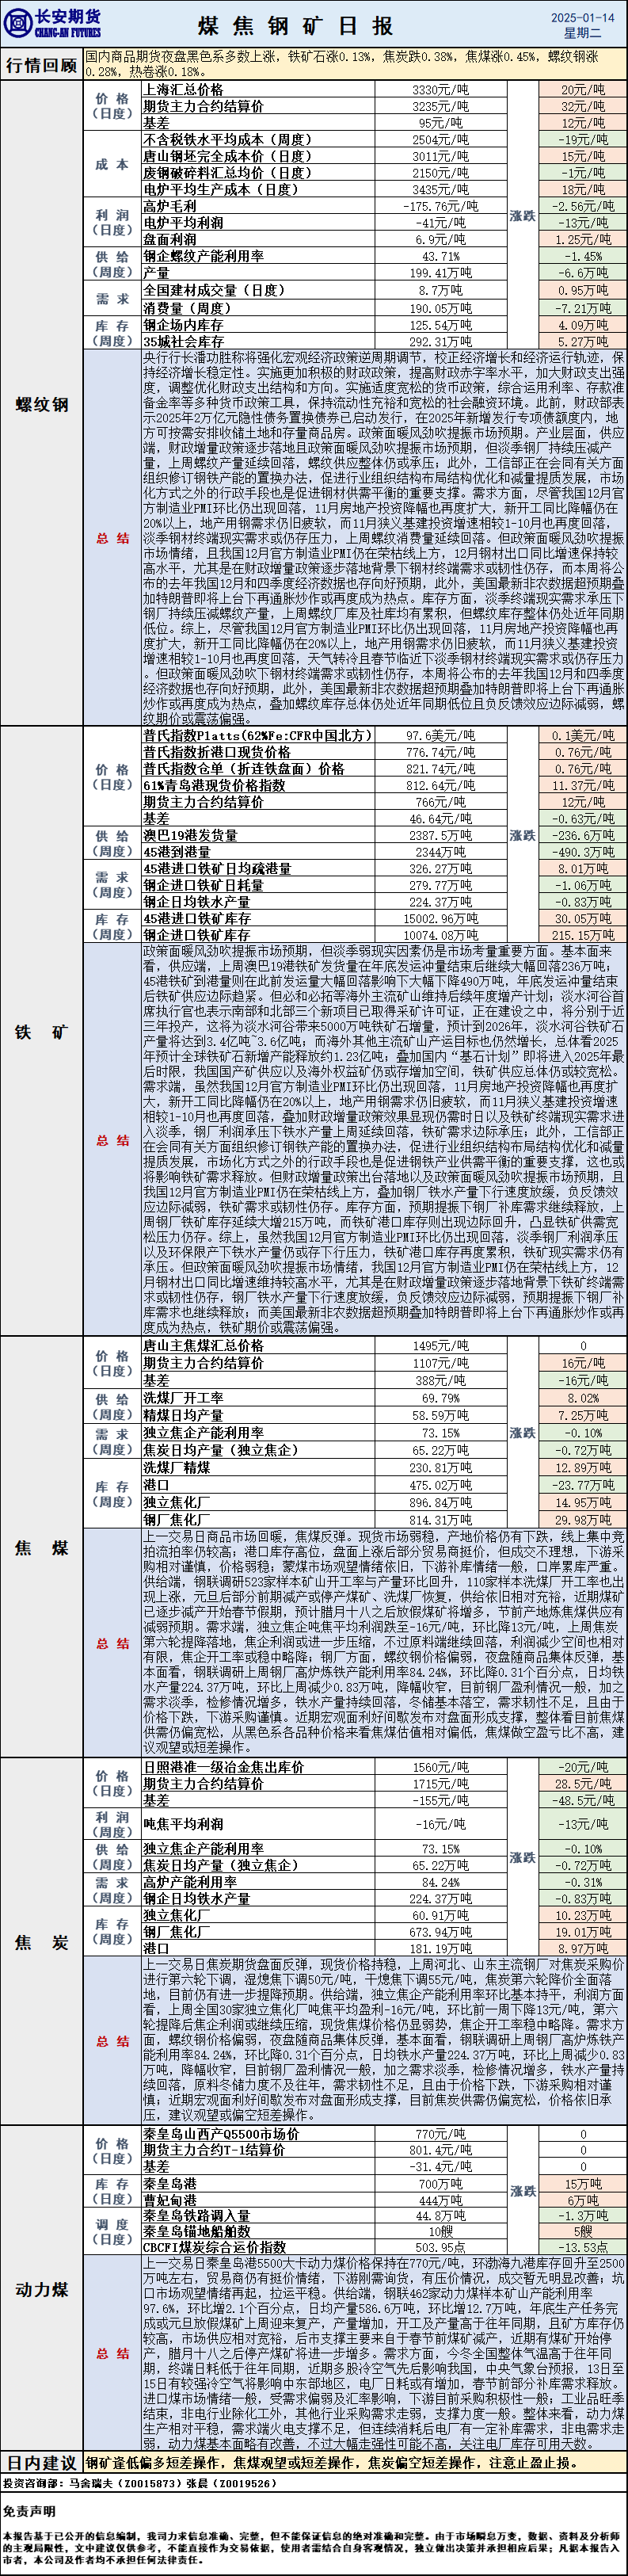Image resolution: width=628 pixels, height=2576 pixels.
Task: Click 秦皇岛铁路调入量 row label
Action: click(x=197, y=2218)
